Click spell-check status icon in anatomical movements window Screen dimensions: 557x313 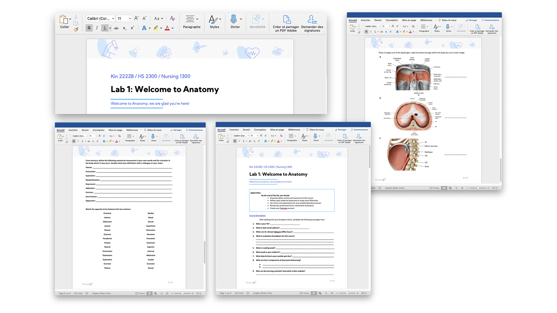point(87,293)
